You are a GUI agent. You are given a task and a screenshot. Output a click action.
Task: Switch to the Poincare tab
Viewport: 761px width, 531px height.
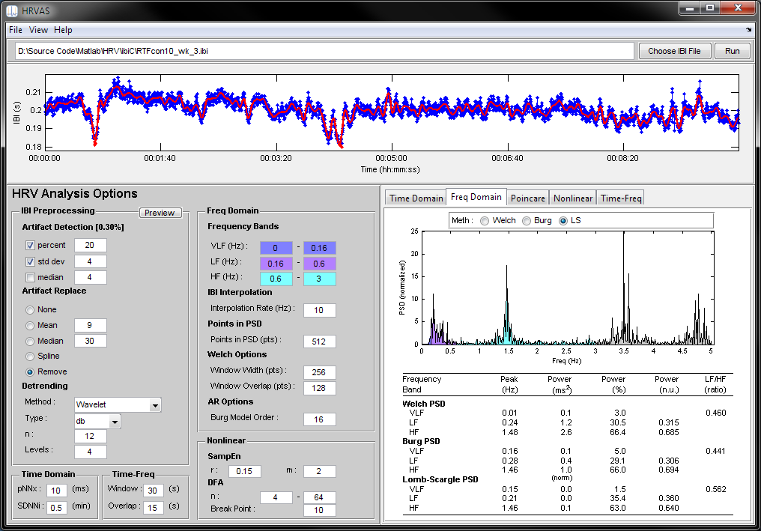point(527,198)
